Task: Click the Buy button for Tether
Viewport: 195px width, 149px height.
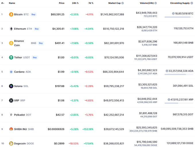Action: click(35, 57)
